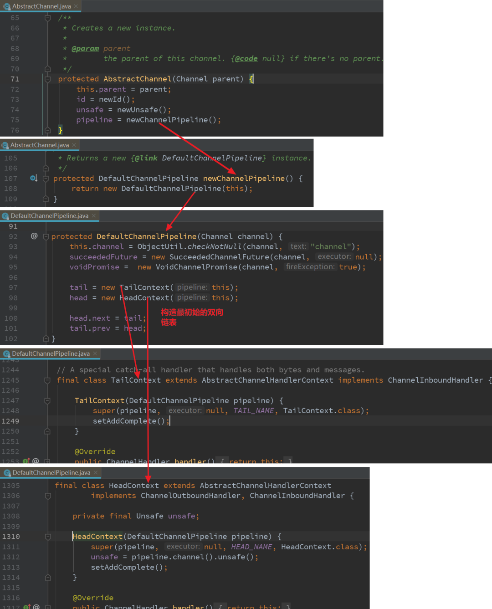Select the AbstractChannel.java tab above line 65
Screen dimensions: 492x609
(x=41, y=6)
